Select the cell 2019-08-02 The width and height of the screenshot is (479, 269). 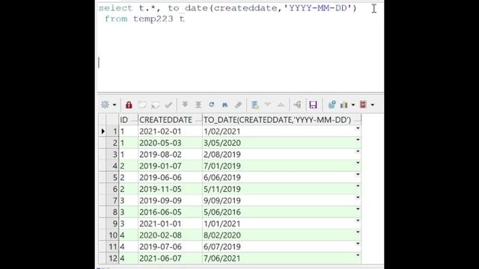click(x=170, y=155)
